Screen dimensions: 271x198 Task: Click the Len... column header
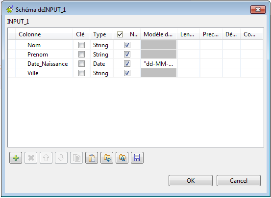(188, 34)
